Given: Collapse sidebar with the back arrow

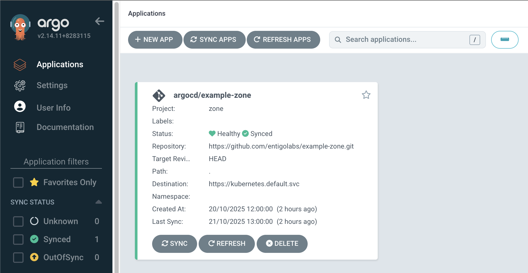Looking at the screenshot, I should click(x=100, y=21).
